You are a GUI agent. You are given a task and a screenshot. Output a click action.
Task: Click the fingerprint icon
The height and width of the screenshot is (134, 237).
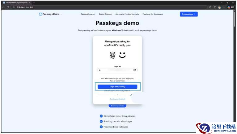click(112, 55)
